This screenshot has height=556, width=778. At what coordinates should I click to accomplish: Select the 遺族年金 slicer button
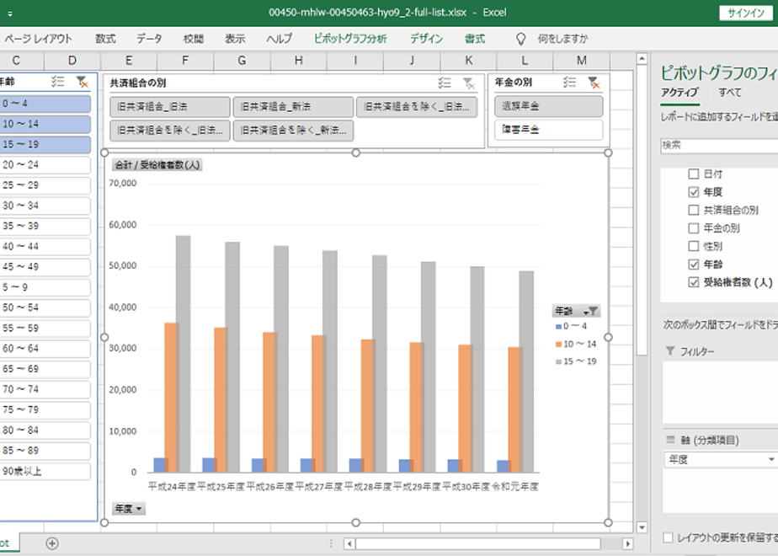(549, 106)
